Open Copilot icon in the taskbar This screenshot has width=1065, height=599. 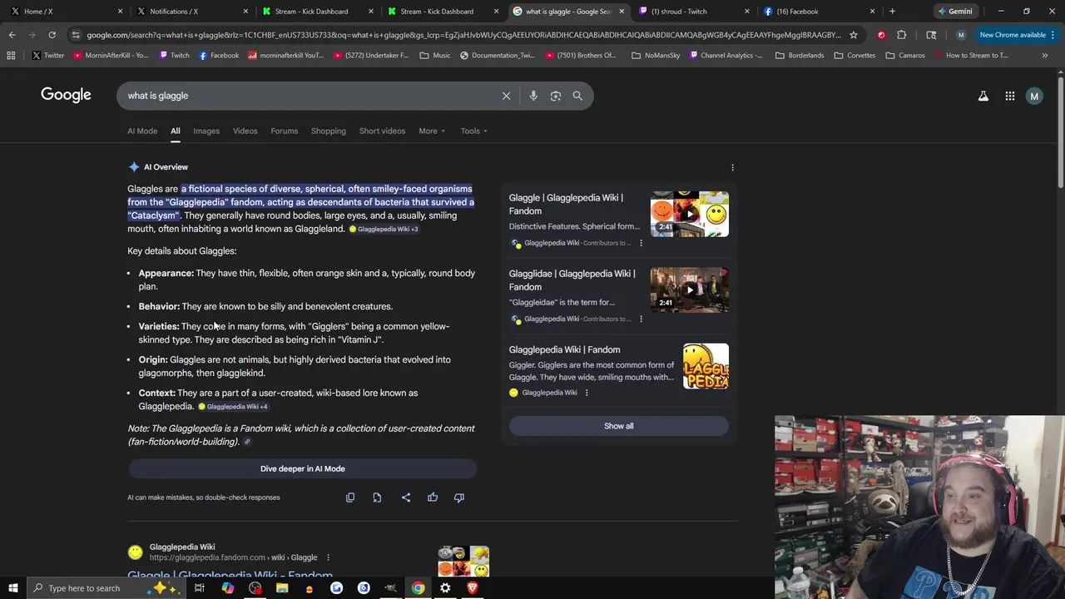227,588
